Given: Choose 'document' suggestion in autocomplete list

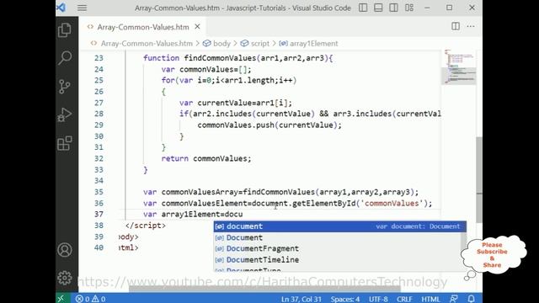Looking at the screenshot, I should click(339, 226).
